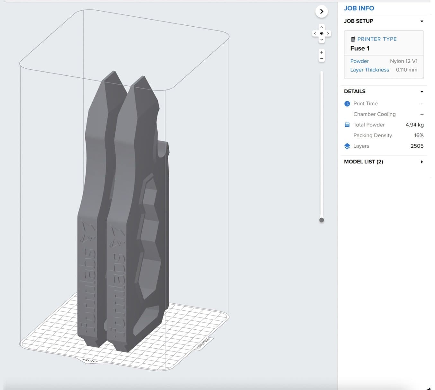Click the Powder setting link

[x=360, y=61]
